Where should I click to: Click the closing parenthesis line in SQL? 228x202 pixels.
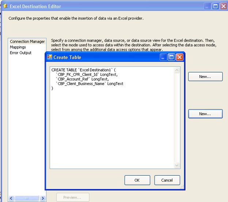click(x=52, y=88)
